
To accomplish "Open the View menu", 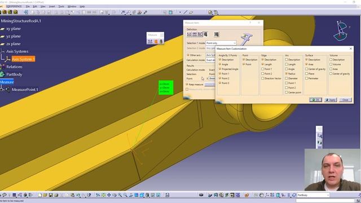I will pyautogui.click(x=43, y=6).
